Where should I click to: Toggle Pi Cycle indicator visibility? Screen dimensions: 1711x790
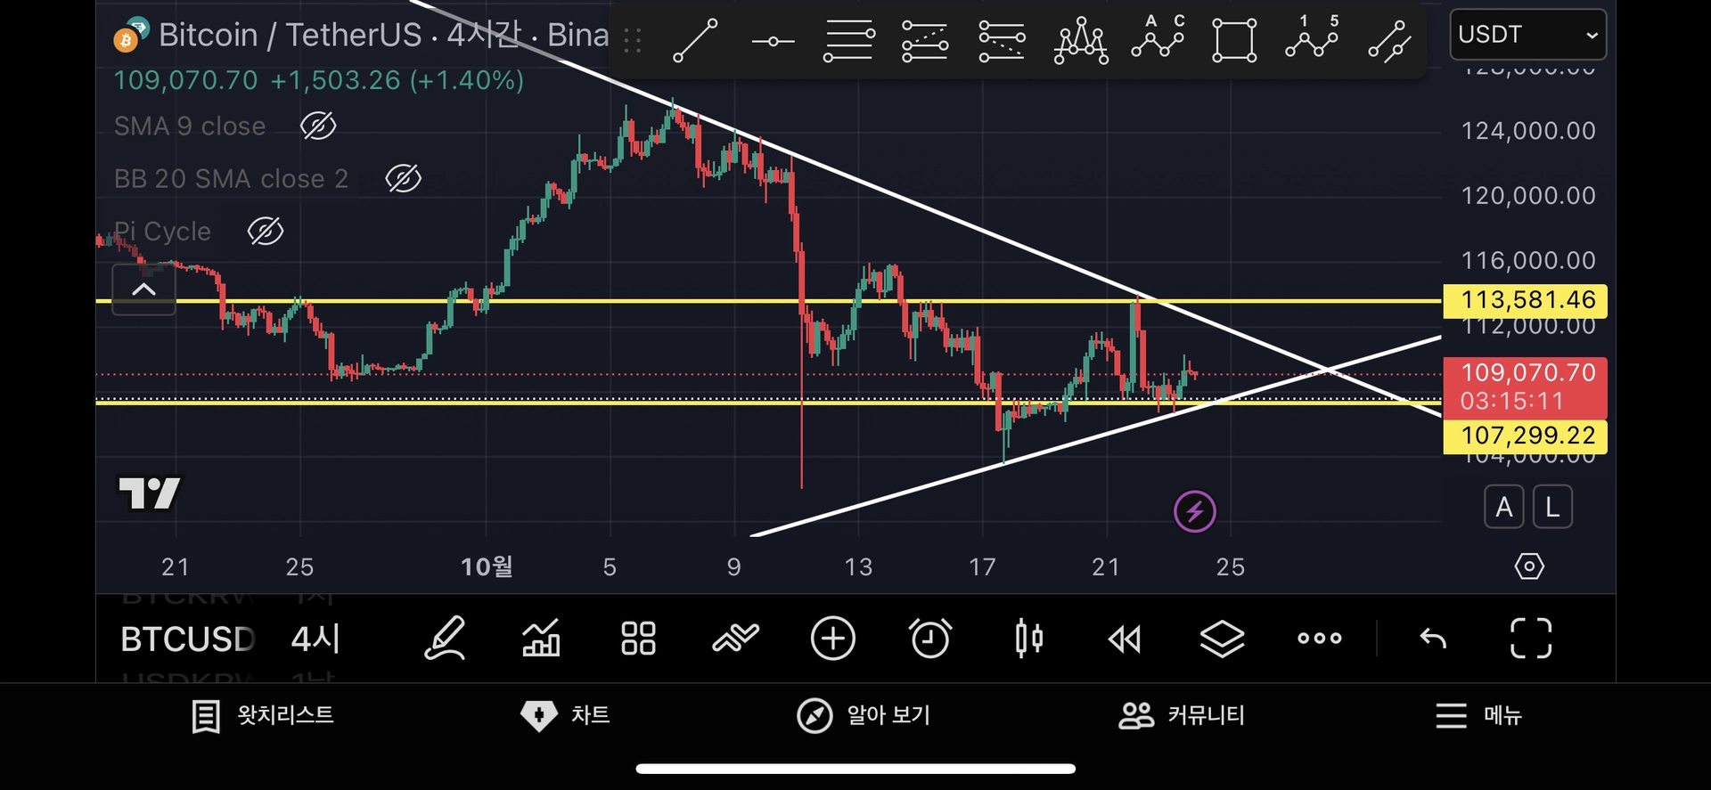point(265,231)
